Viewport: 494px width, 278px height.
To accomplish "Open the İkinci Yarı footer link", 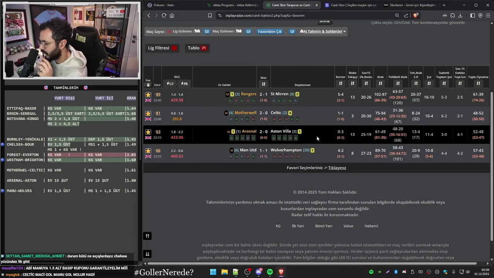I will point(323,226).
